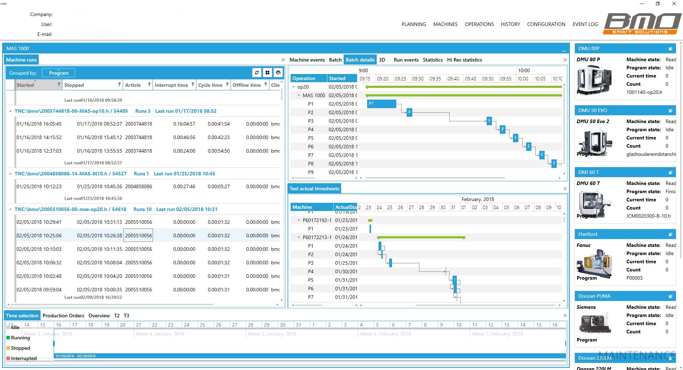The width and height of the screenshot is (683, 370).
Task: Open the OPERATIONS menu
Action: click(x=479, y=24)
